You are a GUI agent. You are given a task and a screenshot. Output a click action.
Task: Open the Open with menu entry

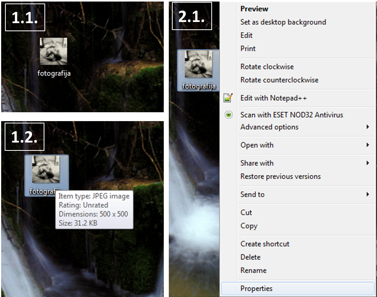click(x=257, y=145)
